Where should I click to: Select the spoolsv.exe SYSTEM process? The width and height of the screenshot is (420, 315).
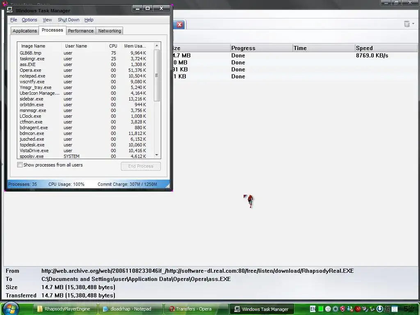point(85,156)
